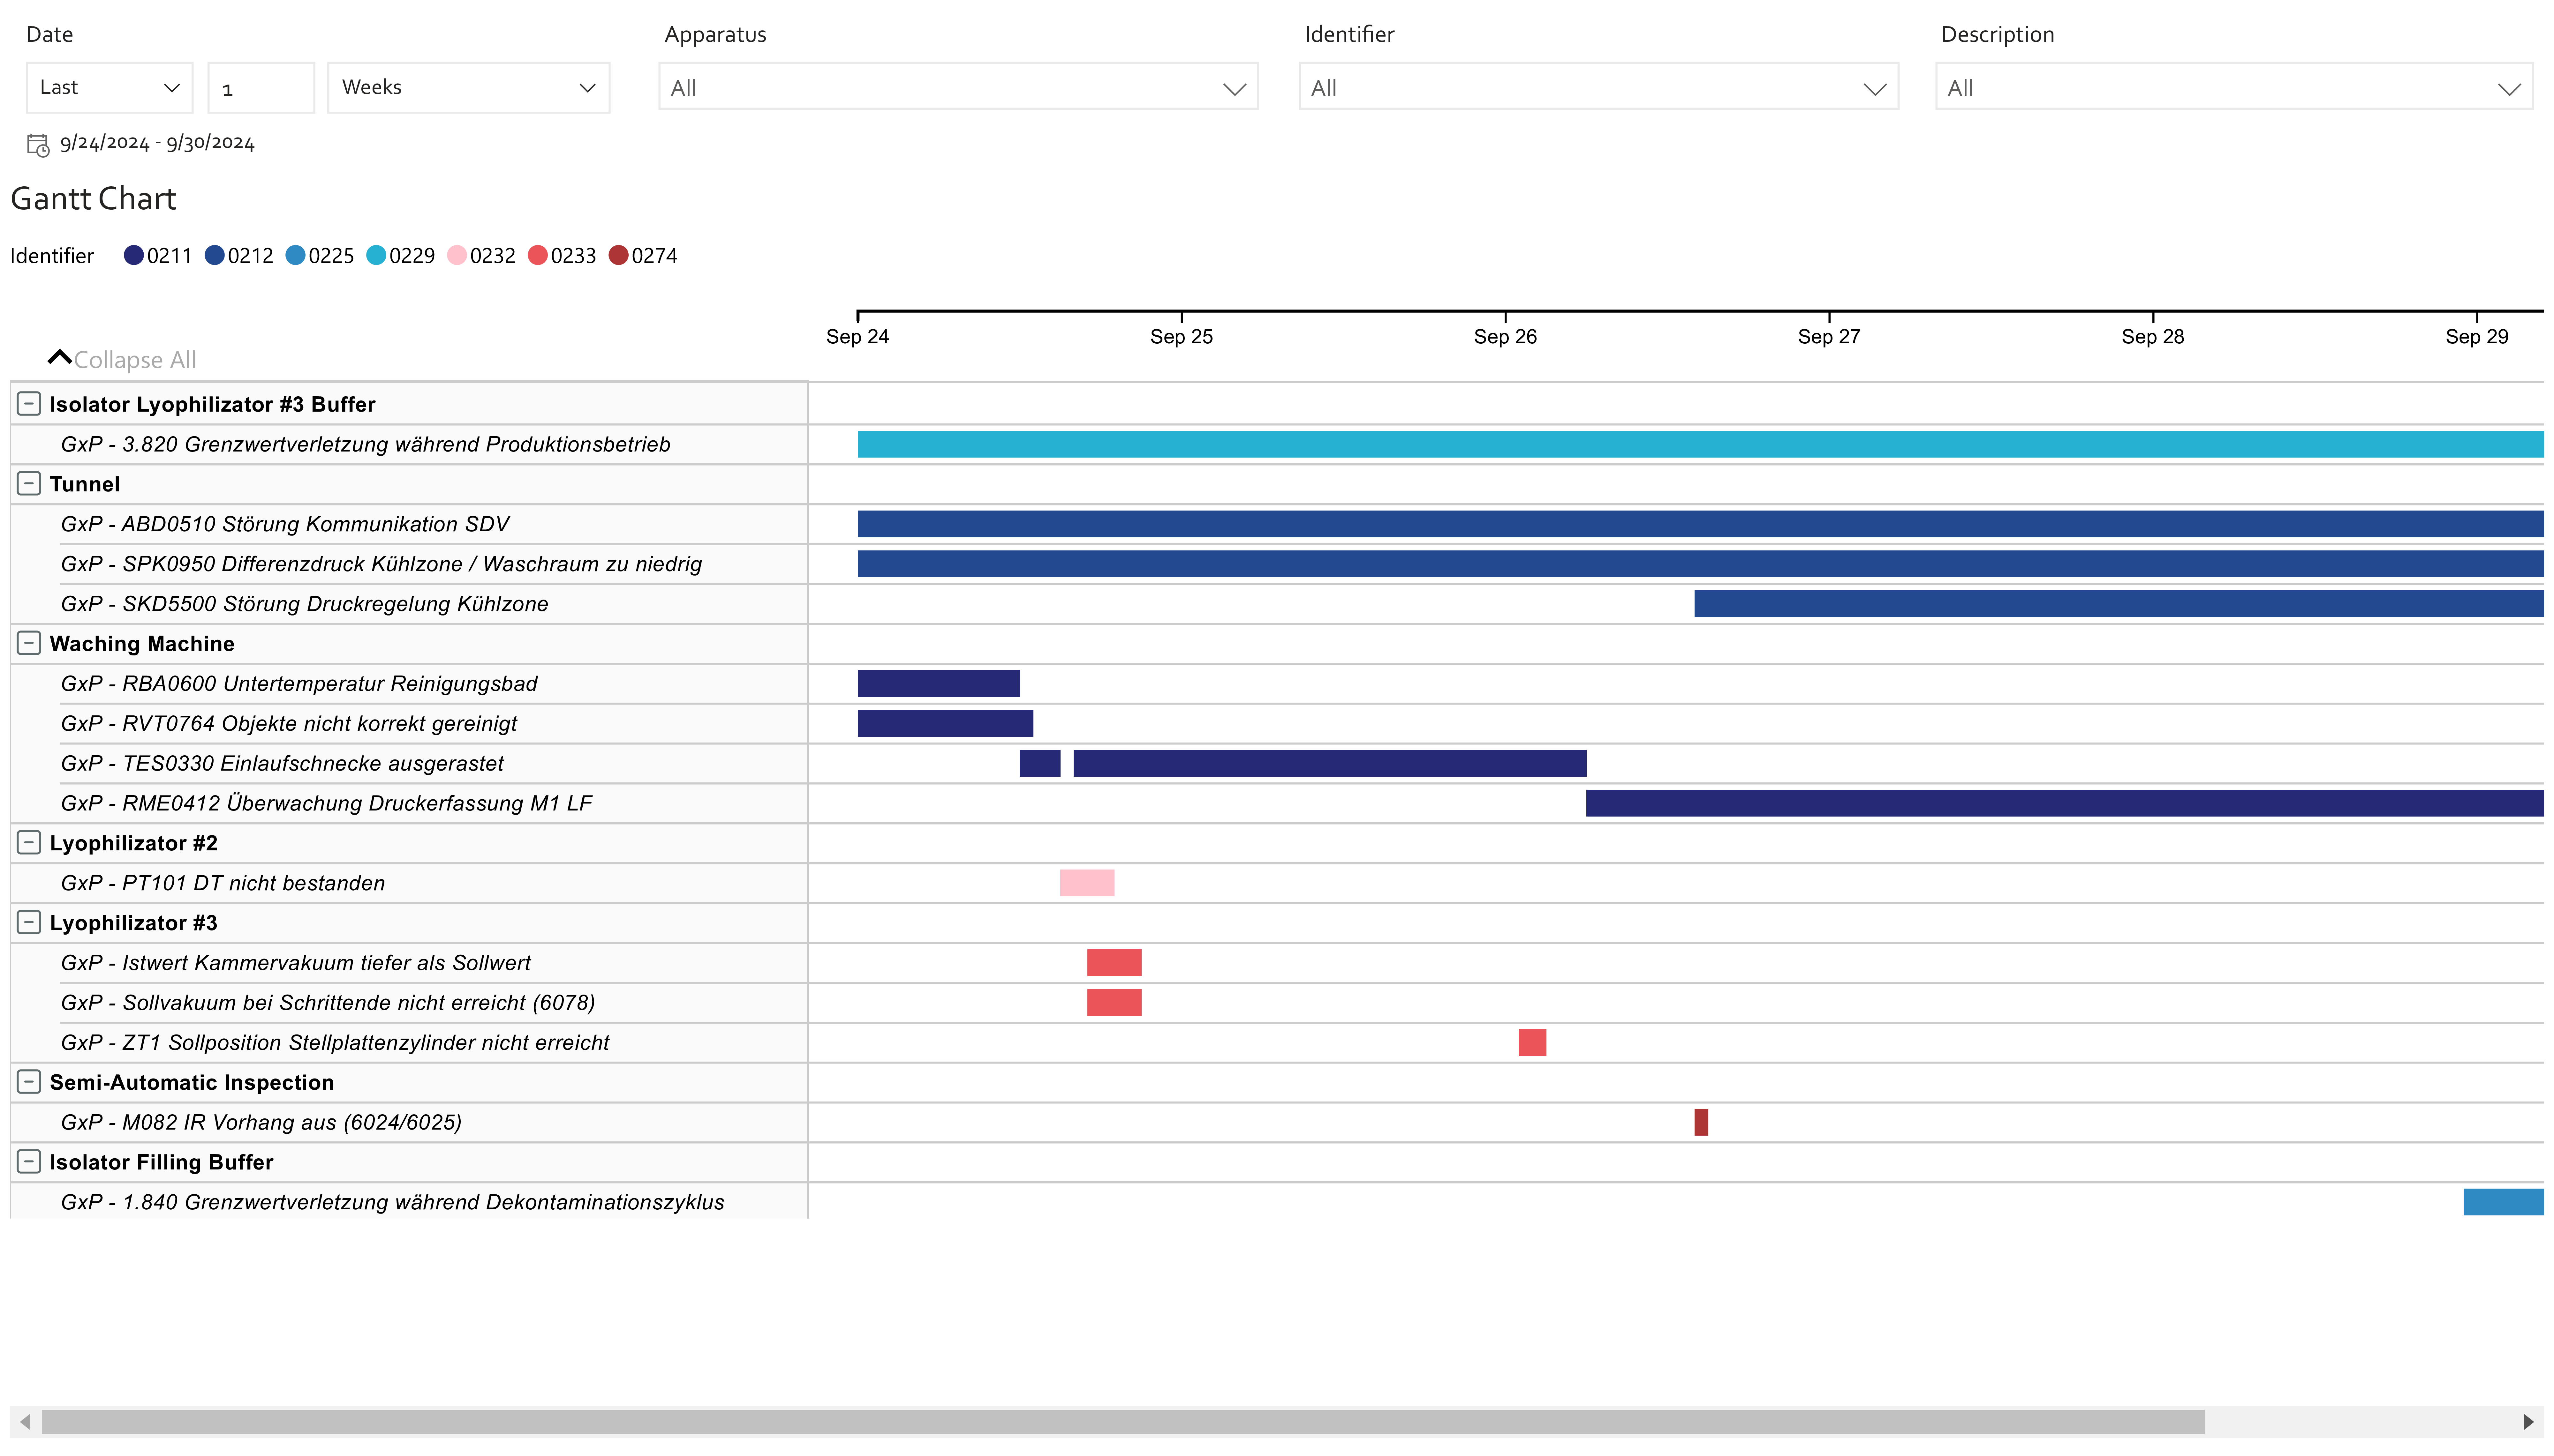Click the SKD5500 Störung Druckregelung bar
2554x1456 pixels.
point(2119,604)
